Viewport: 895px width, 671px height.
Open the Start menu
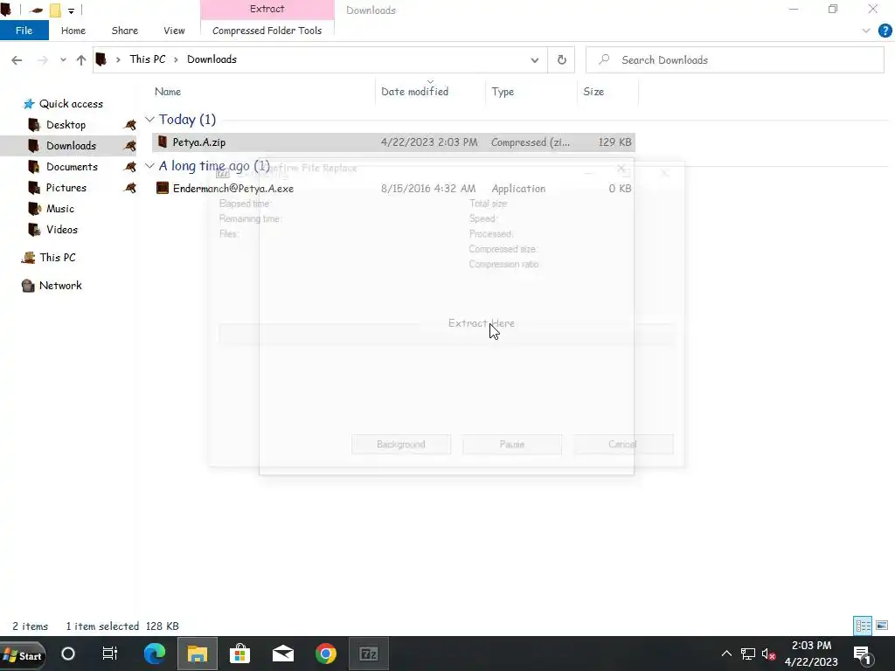(x=23, y=654)
